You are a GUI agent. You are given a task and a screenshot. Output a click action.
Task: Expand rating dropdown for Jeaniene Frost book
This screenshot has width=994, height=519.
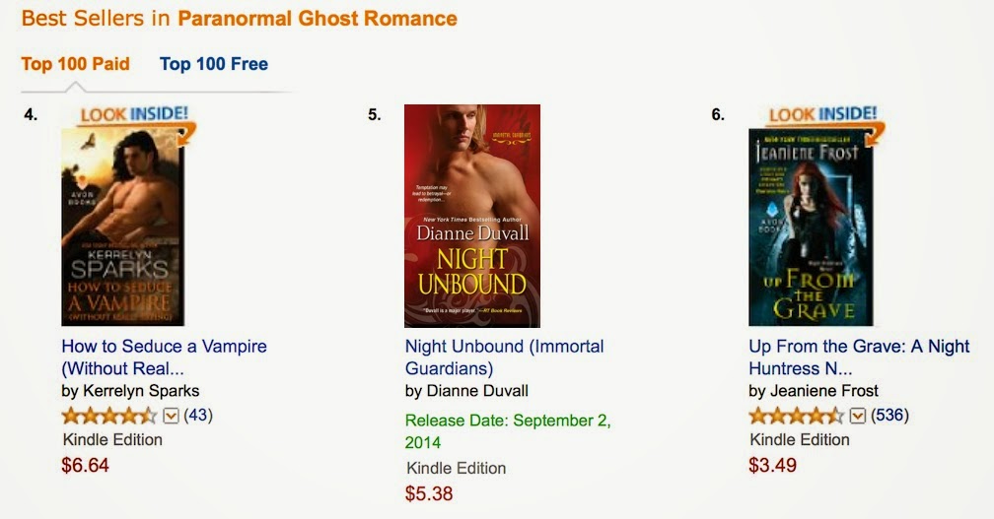click(858, 416)
